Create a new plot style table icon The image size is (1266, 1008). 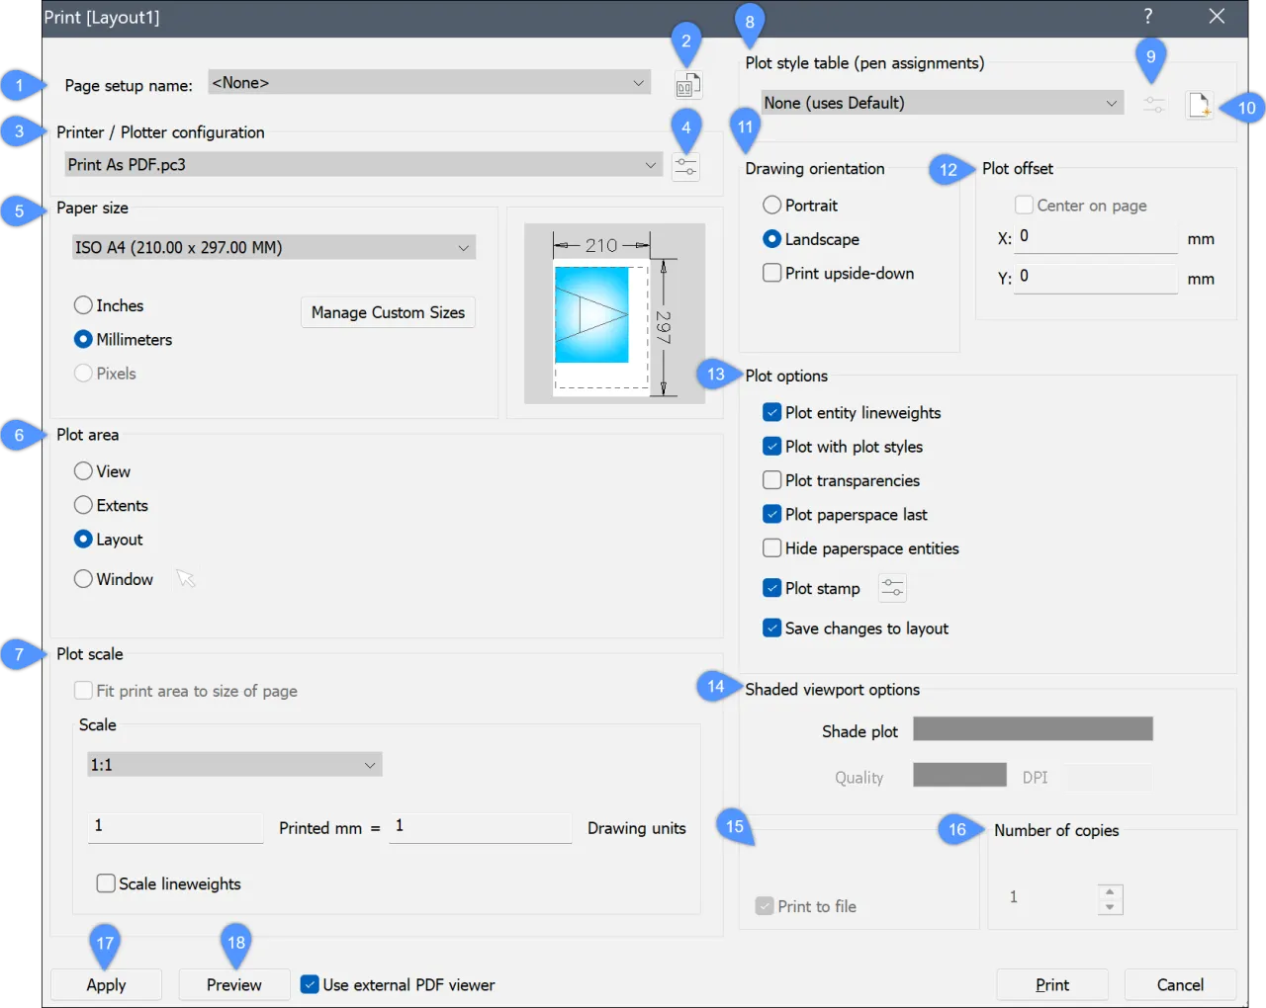(1199, 105)
